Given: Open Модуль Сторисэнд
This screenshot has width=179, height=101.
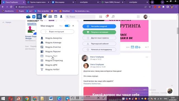Looking at the screenshot, I should click(52, 61).
